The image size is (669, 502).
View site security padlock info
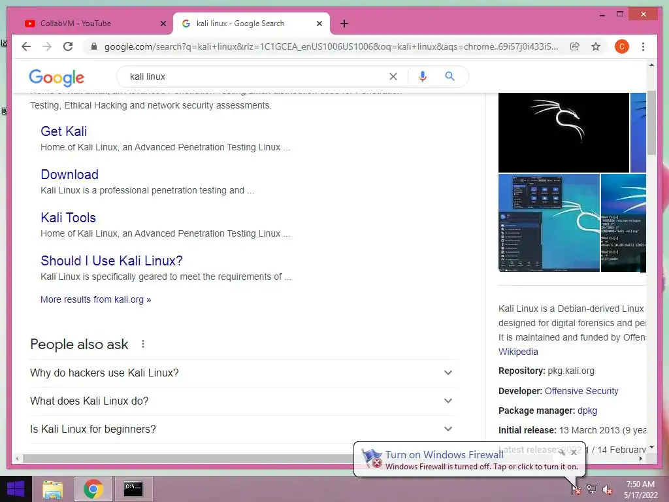[94, 46]
